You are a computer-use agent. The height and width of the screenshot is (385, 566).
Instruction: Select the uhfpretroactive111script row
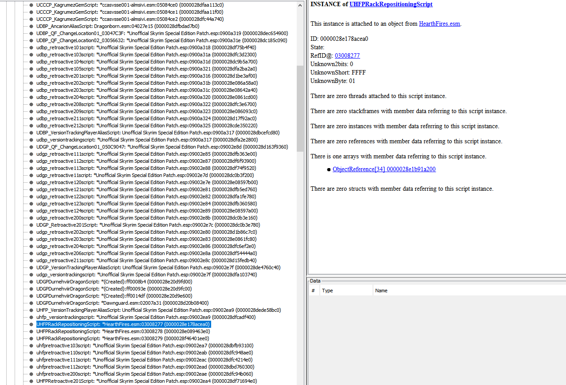click(x=145, y=360)
